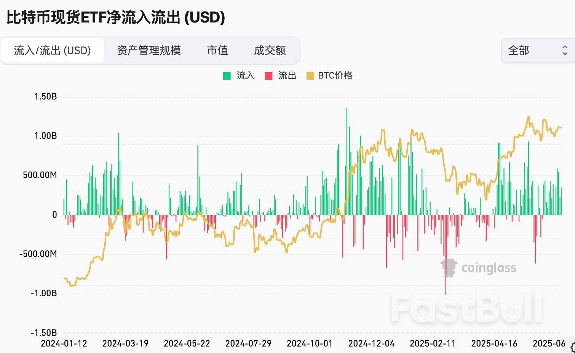Click the deepest red outflow bar near -1.00B
The width and height of the screenshot is (575, 353).
point(445,255)
